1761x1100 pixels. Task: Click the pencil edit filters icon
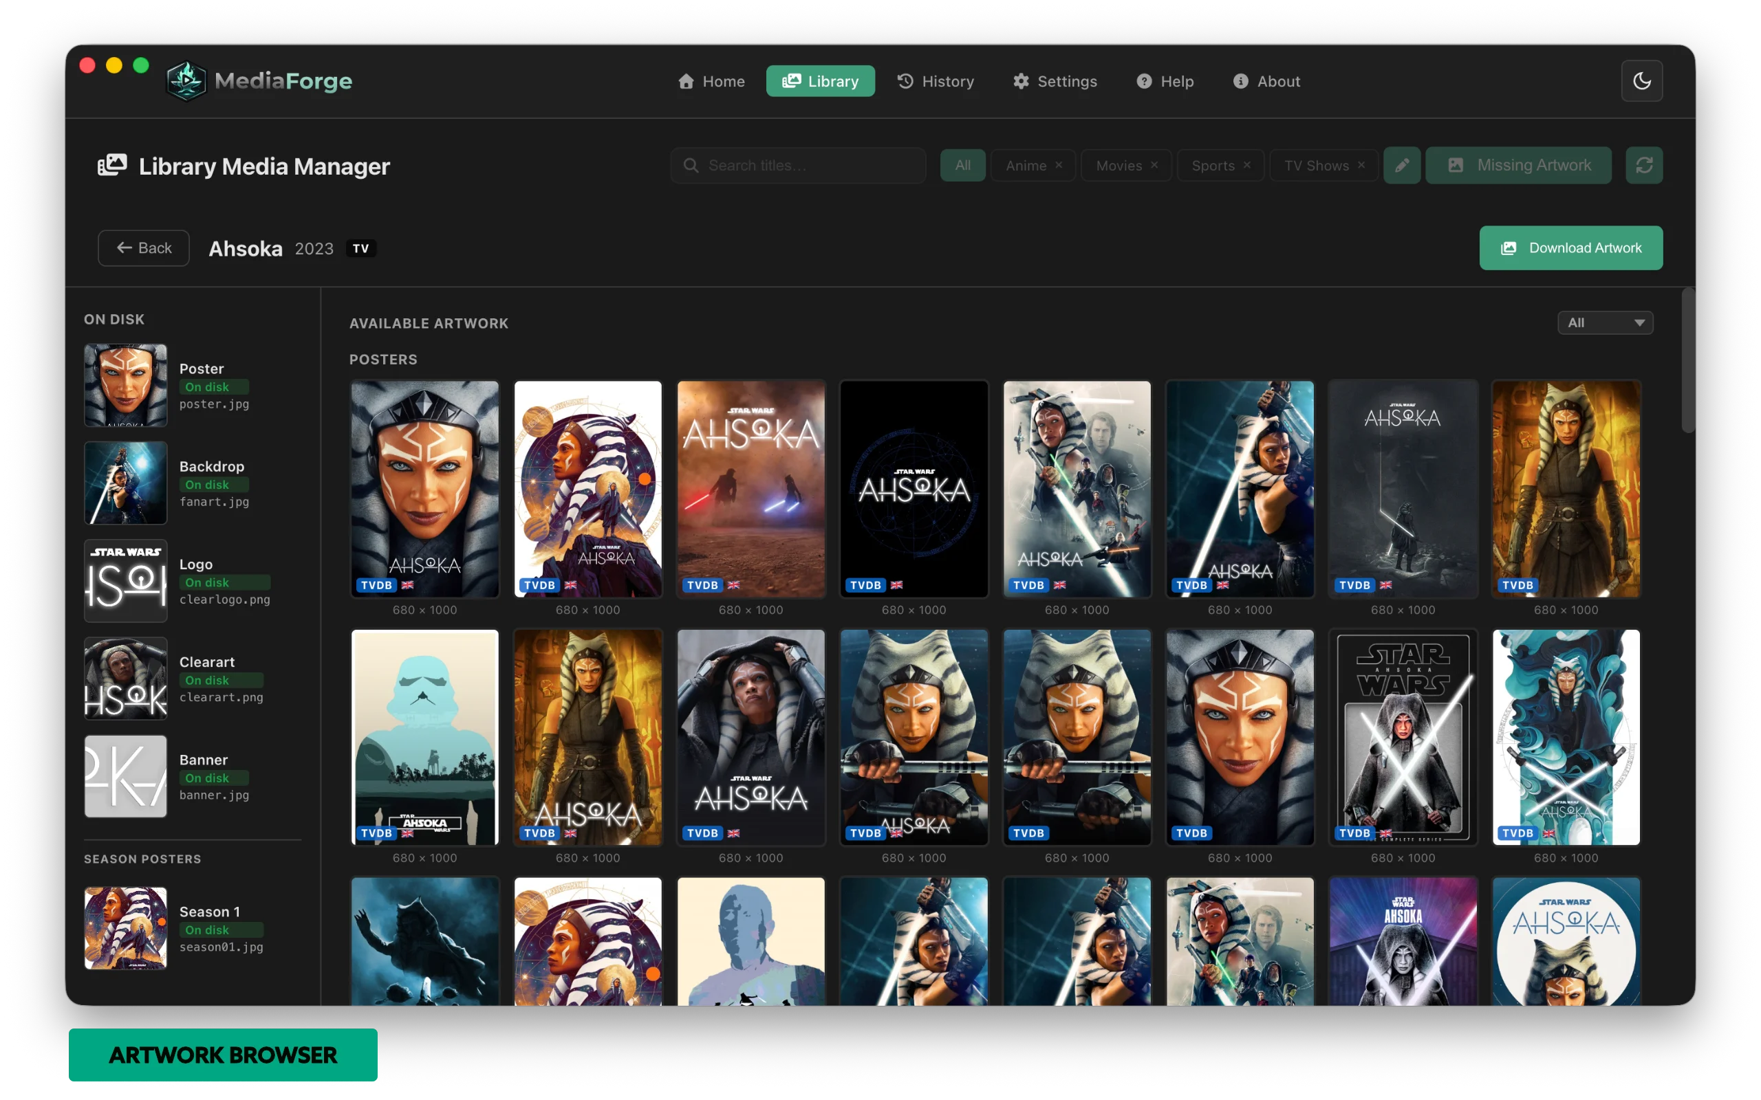click(1401, 165)
